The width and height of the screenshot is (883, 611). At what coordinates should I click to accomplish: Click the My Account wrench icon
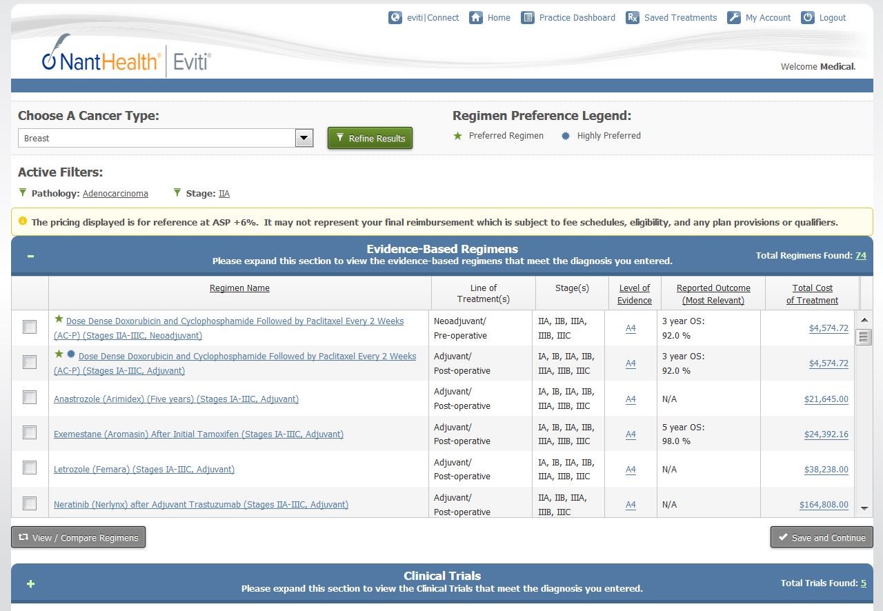[x=734, y=18]
